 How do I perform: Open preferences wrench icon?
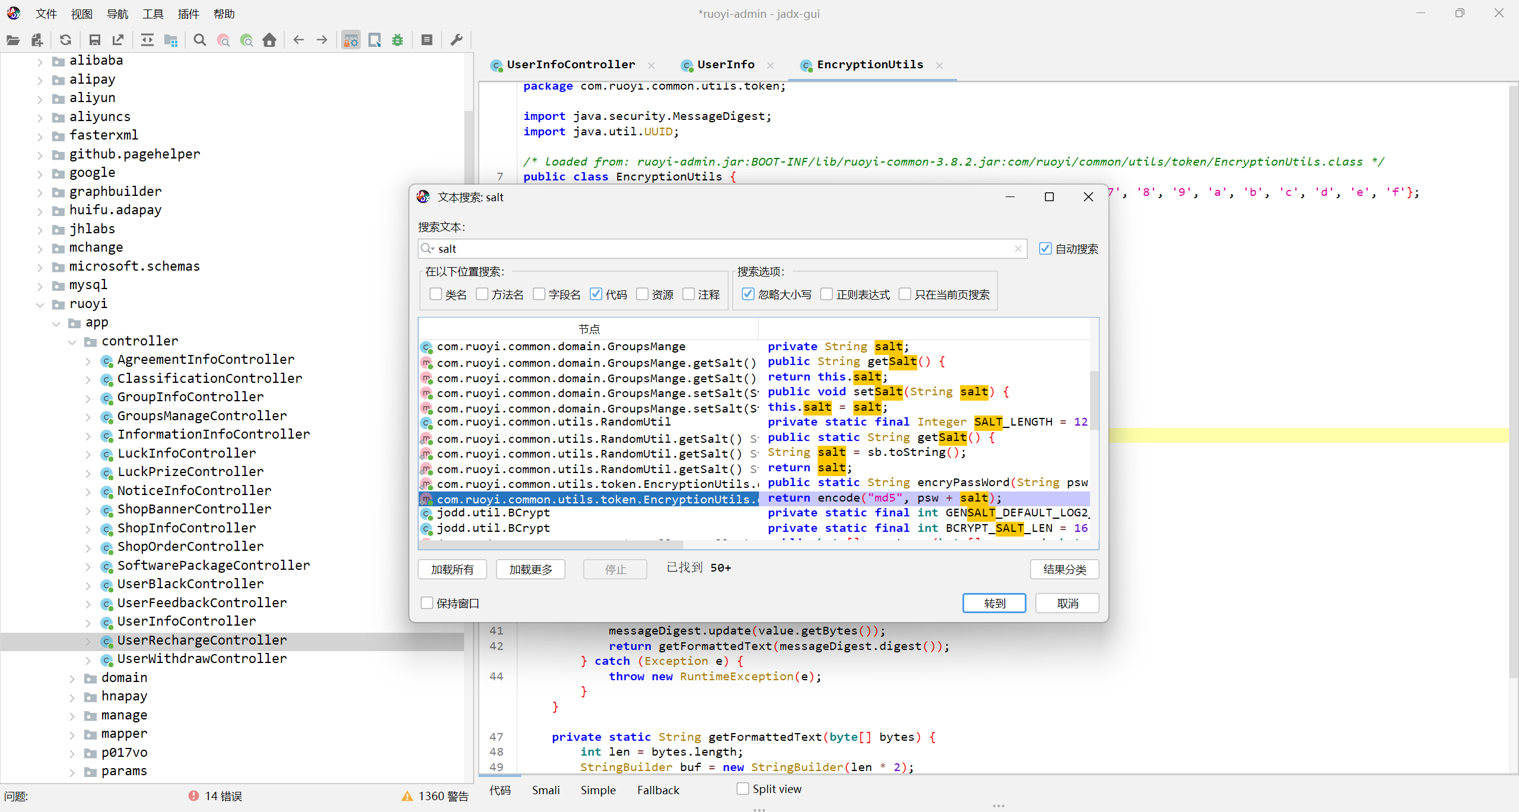(456, 40)
